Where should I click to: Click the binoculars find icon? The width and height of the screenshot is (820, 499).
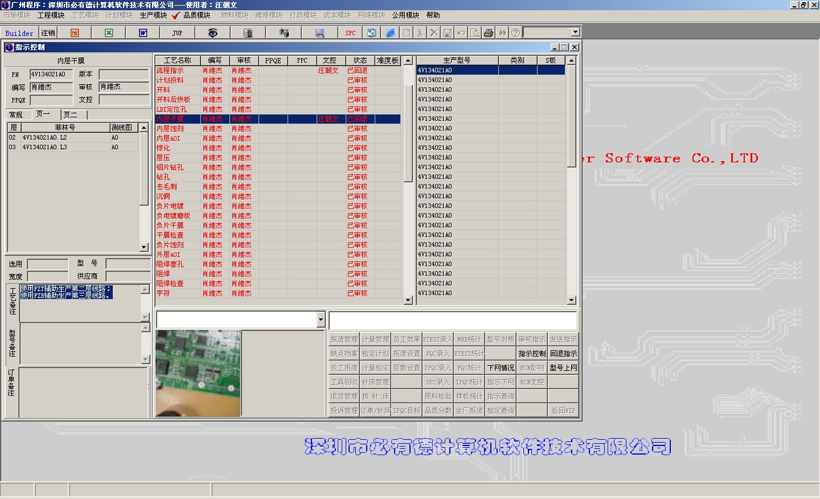point(502,33)
